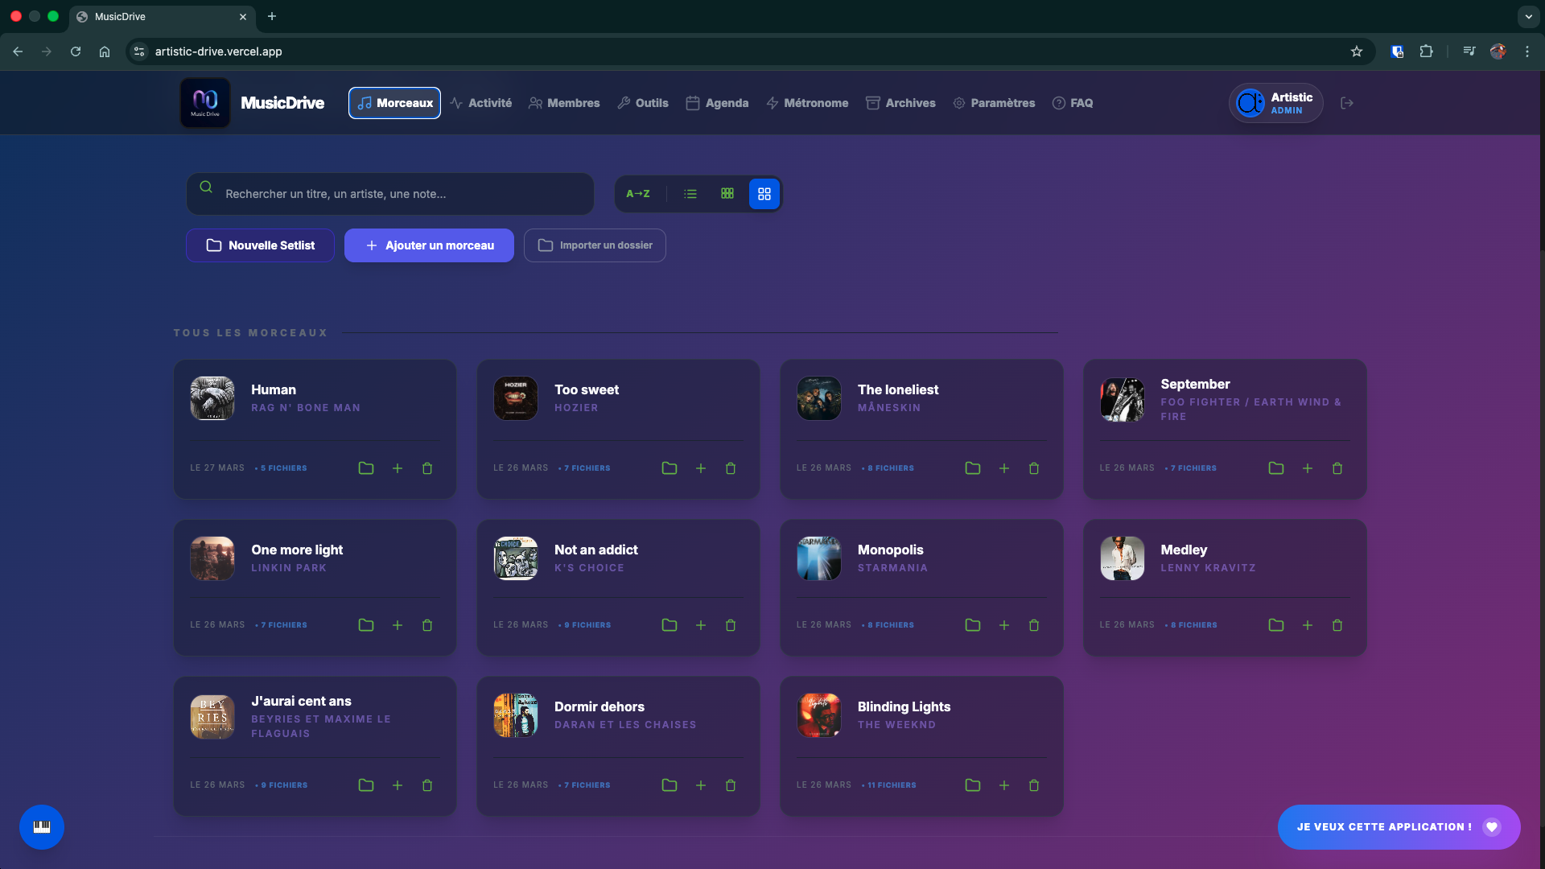Click '5 FICHIERS' on Human card
This screenshot has height=869, width=1545.
point(283,468)
